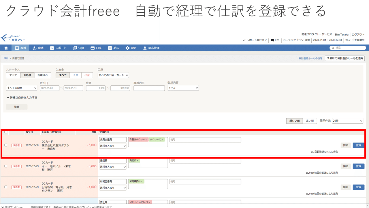Sort by 新しい順
Image resolution: width=369 pixels, height=208 pixels.
(x=294, y=121)
